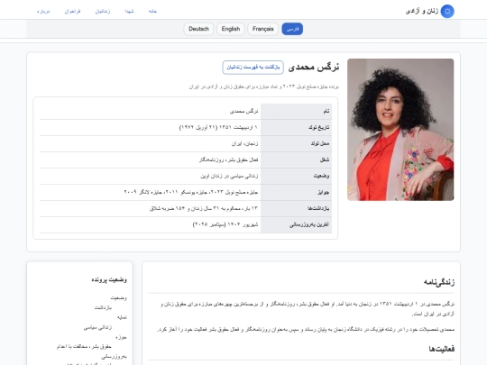
Task: Click the blue sun logo icon
Action: point(447,12)
